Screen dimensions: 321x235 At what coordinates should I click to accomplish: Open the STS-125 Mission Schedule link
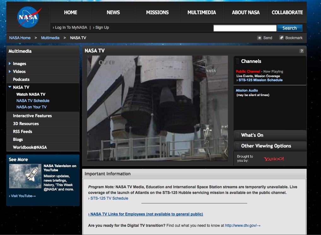pyautogui.click(x=260, y=80)
